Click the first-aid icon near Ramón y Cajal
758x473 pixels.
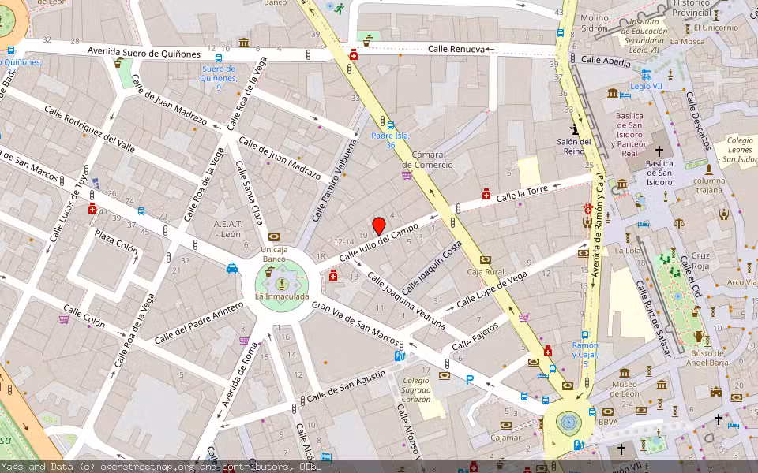pyautogui.click(x=548, y=352)
